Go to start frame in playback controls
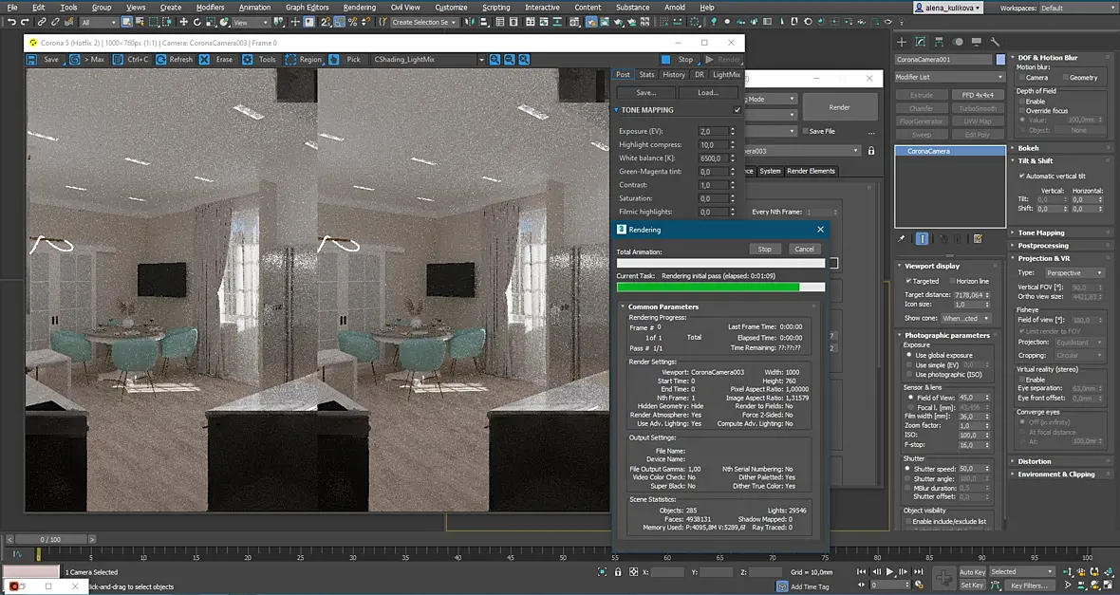 click(862, 572)
